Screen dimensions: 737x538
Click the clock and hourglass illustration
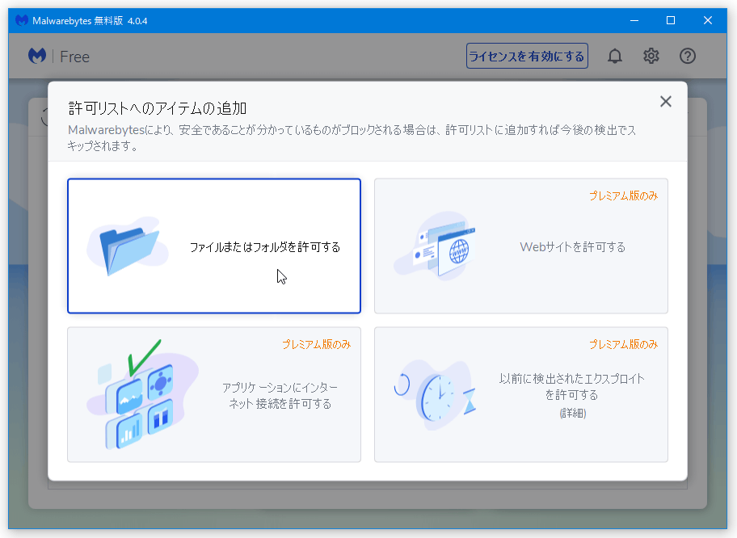[x=435, y=395]
